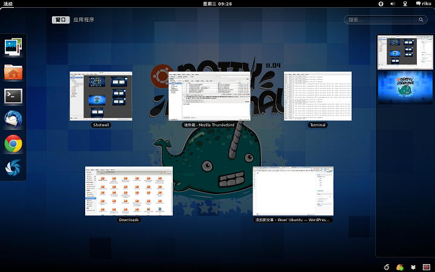
Task: Select the Downloads file manager window thumbnail
Action: pyautogui.click(x=129, y=191)
